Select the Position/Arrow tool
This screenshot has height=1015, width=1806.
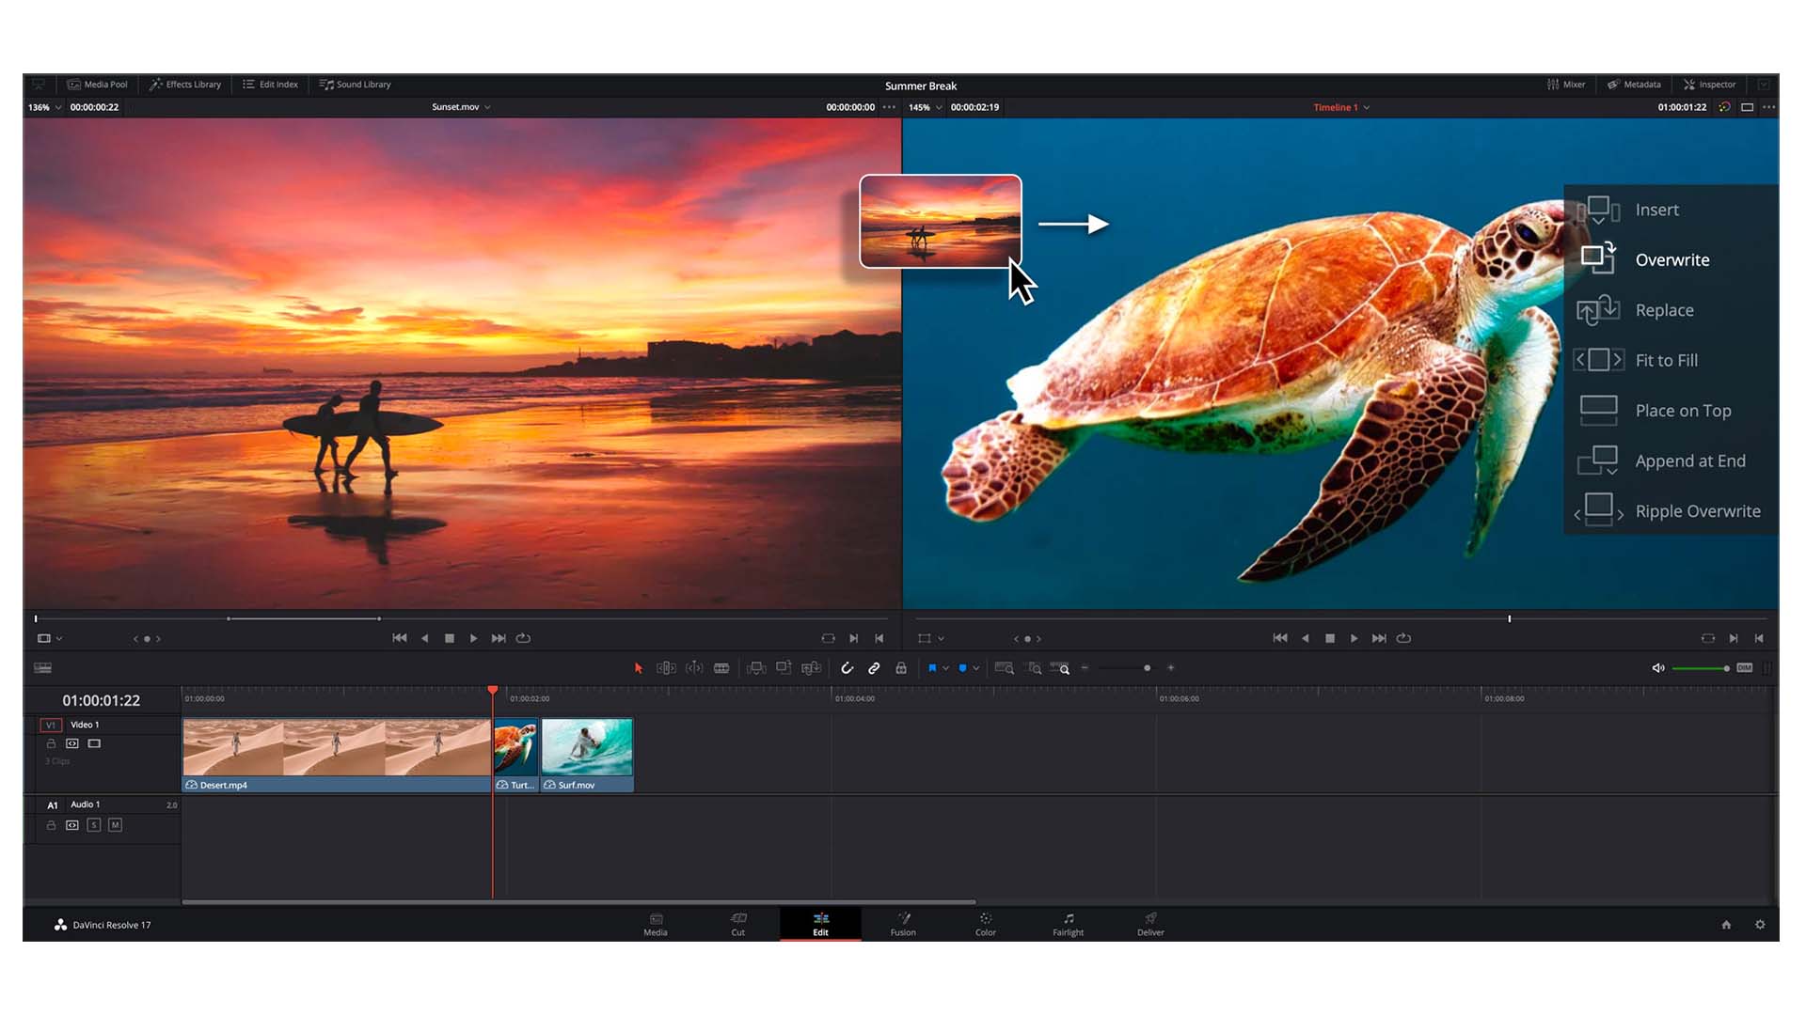639,668
